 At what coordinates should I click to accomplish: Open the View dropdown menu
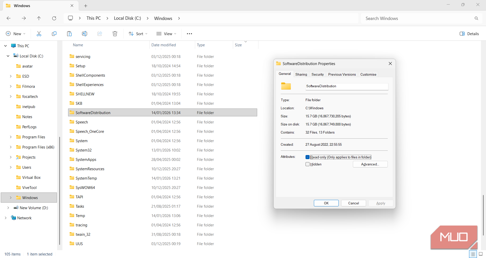click(166, 34)
